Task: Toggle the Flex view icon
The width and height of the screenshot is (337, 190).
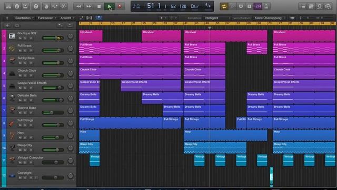Action: [89, 18]
